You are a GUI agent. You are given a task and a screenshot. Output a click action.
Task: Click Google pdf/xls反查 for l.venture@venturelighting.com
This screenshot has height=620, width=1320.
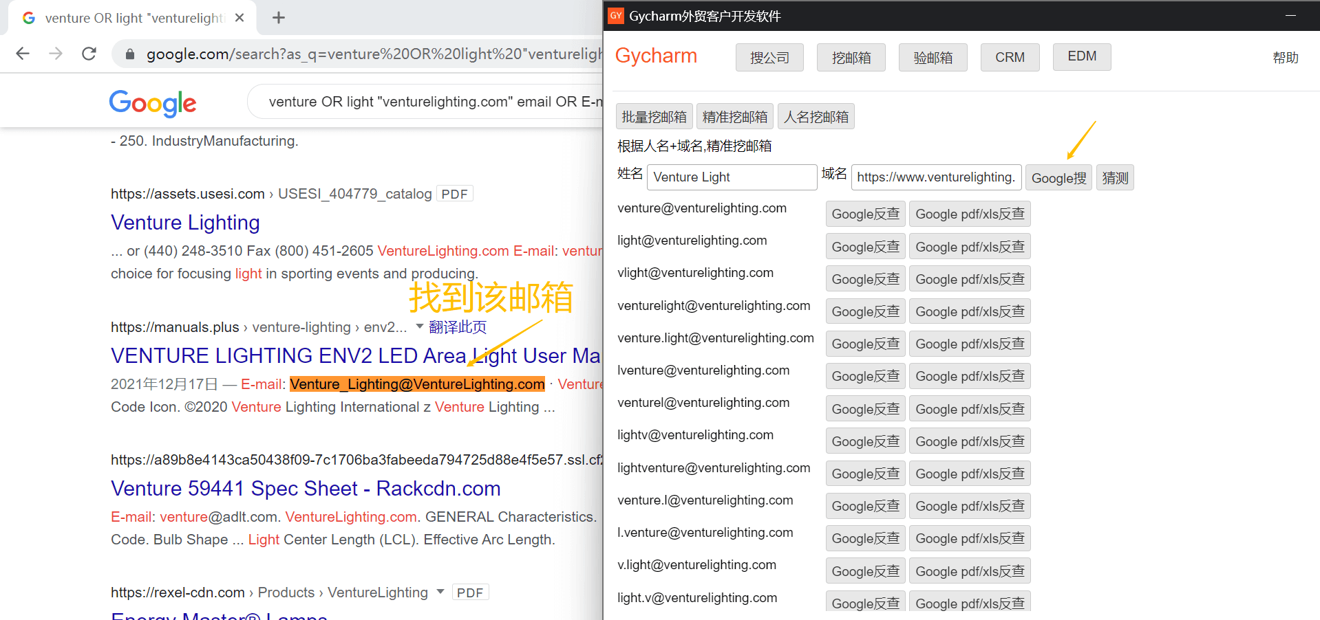(970, 538)
